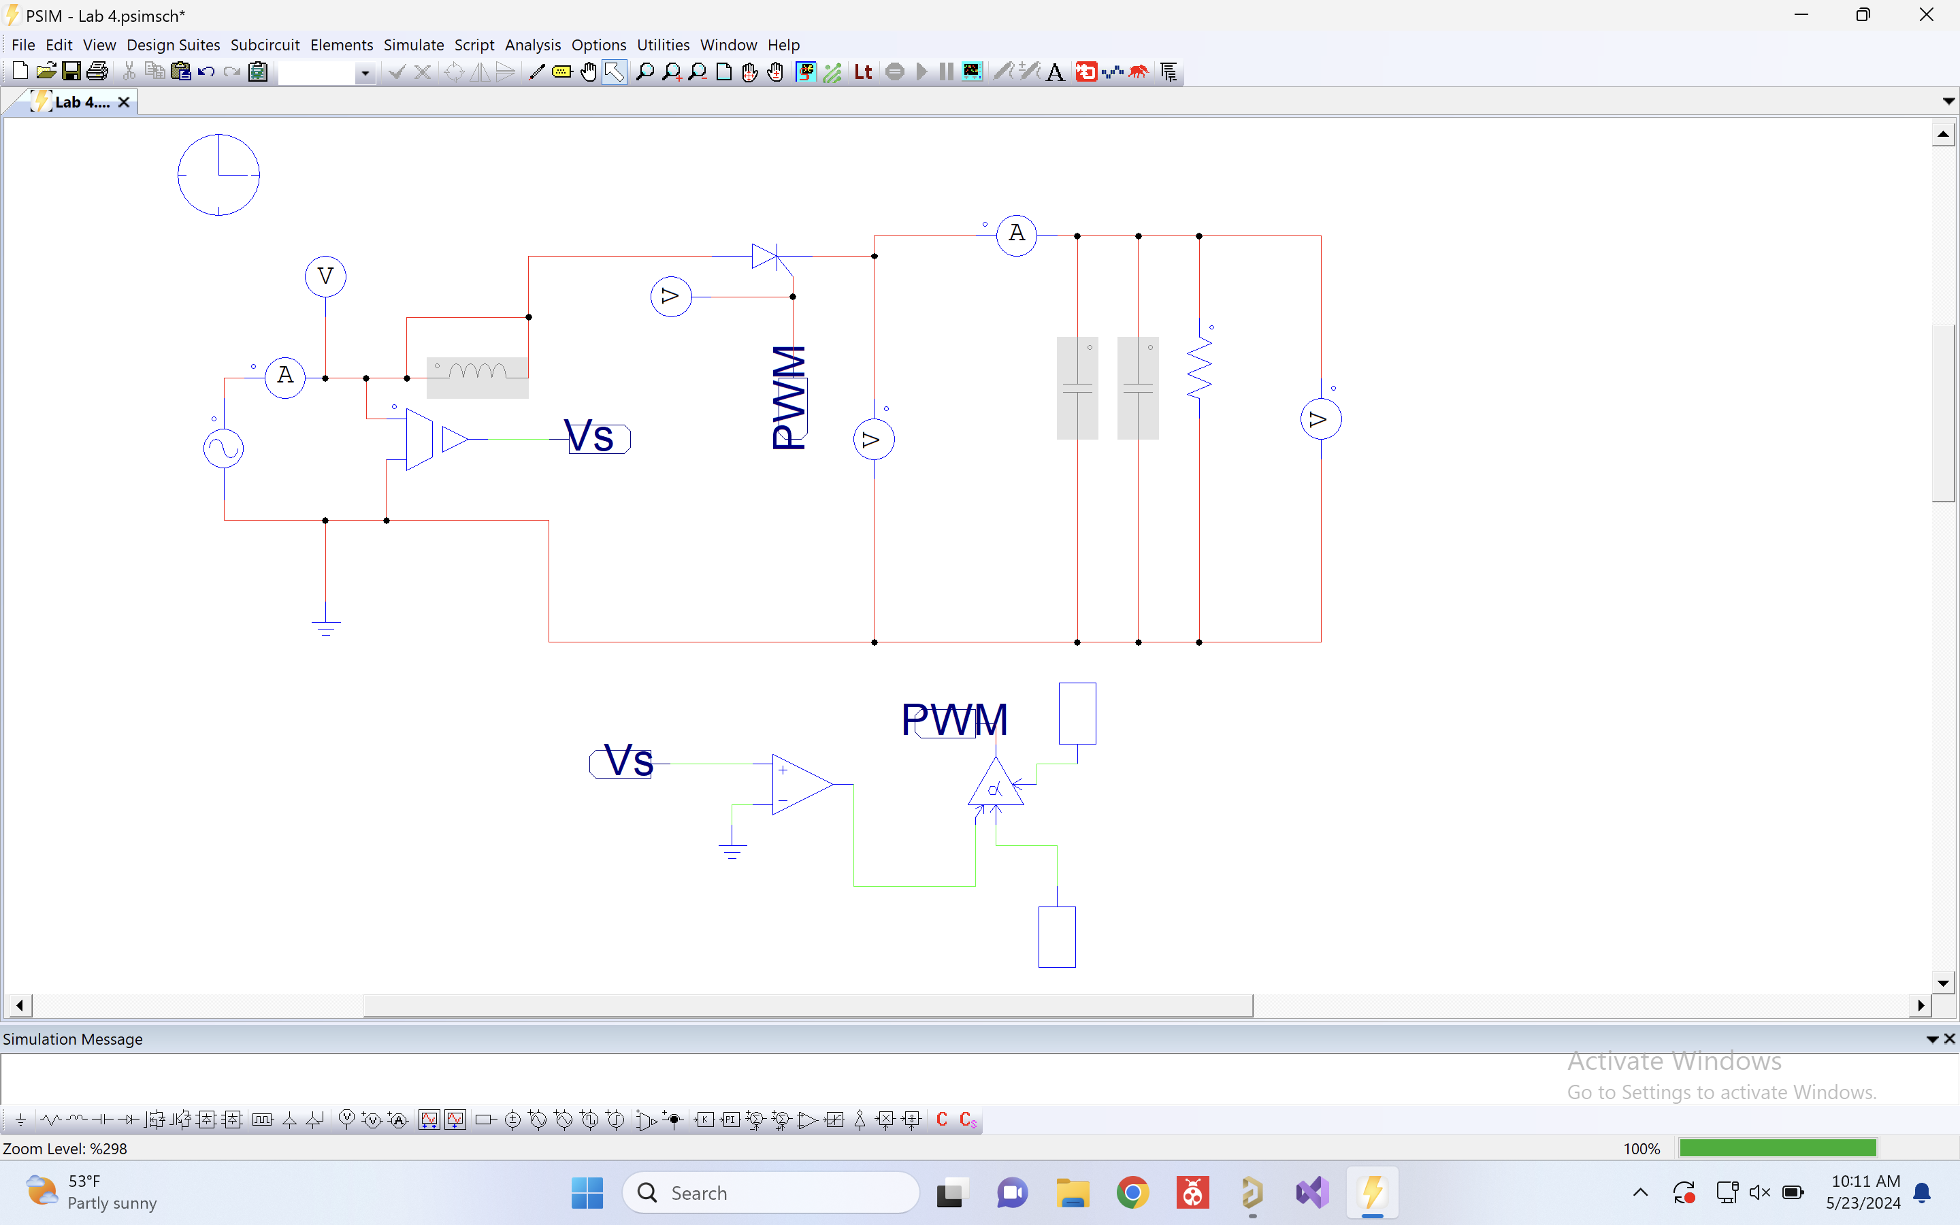
Task: Expand the document tab list arrow
Action: pos(1947,101)
